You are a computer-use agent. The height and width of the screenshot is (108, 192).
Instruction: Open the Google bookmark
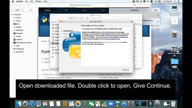click(x=19, y=27)
